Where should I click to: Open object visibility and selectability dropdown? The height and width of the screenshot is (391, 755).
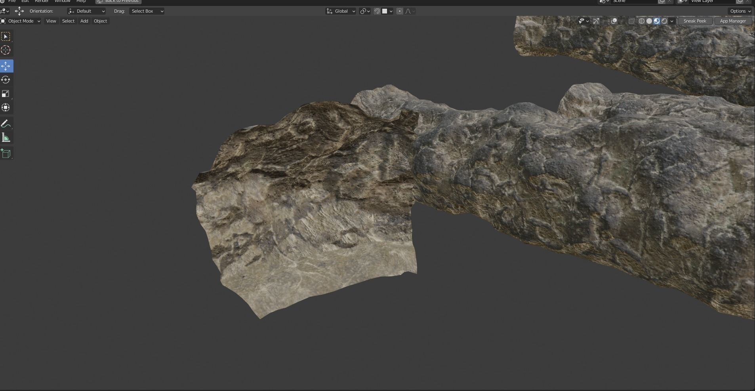583,21
